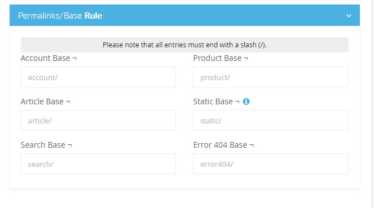Click the Static Base label text
374x208 pixels.
coord(213,101)
